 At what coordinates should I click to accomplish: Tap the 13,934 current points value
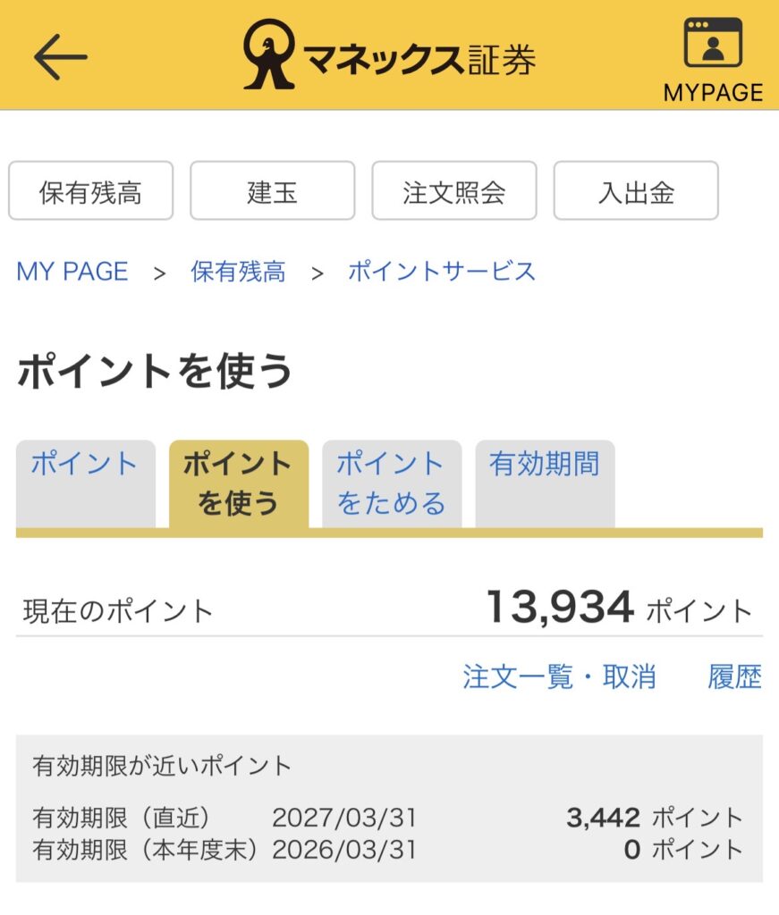[560, 608]
